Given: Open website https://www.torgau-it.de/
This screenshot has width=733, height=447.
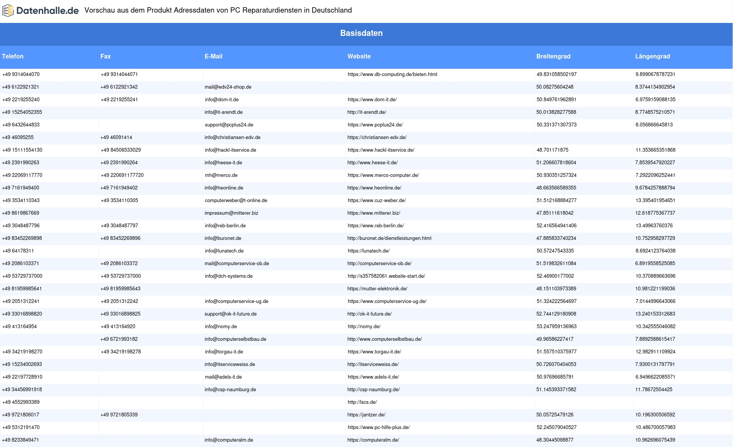Looking at the screenshot, I should pos(375,352).
